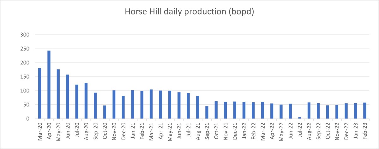Click the tiny Jul-22 bar

coord(300,118)
